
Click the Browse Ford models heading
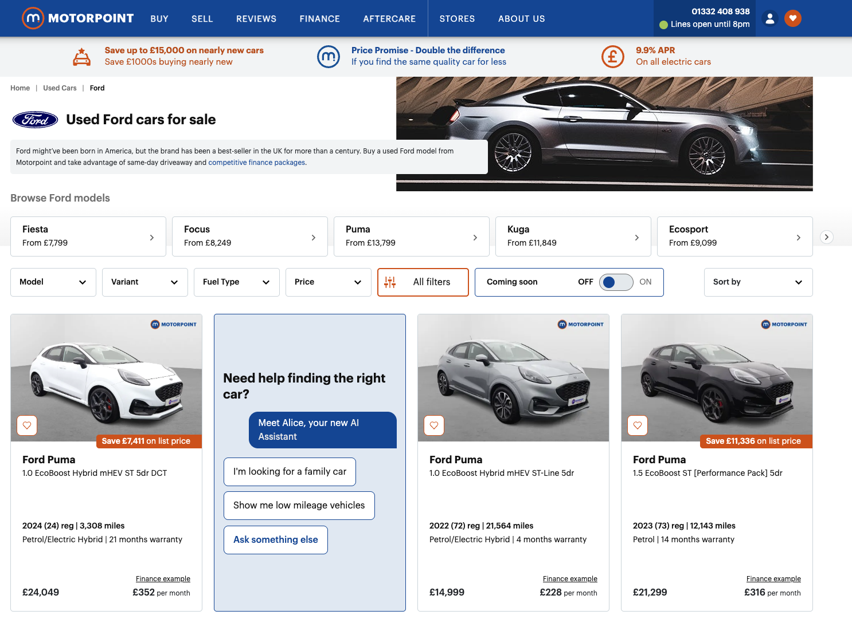60,198
